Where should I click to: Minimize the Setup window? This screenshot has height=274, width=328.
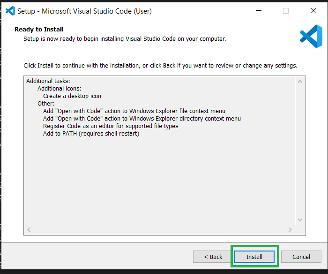click(x=259, y=11)
